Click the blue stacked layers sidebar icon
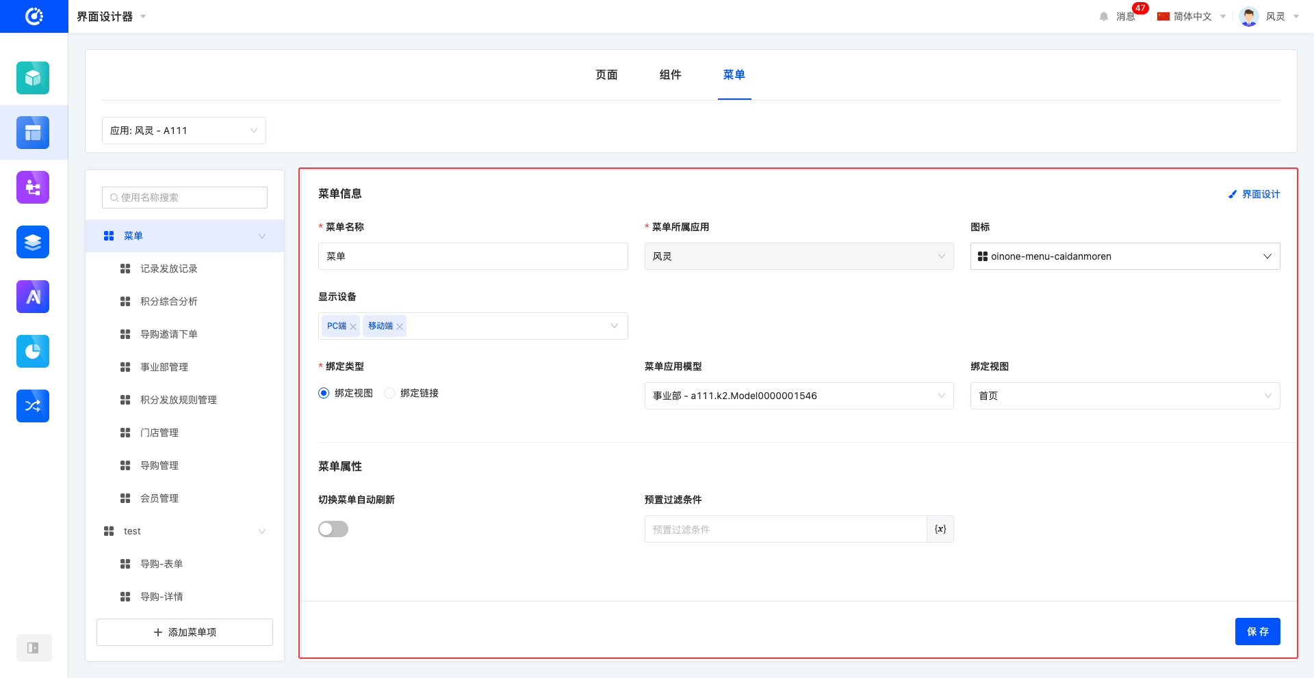Viewport: 1314px width, 678px height. coord(33,242)
